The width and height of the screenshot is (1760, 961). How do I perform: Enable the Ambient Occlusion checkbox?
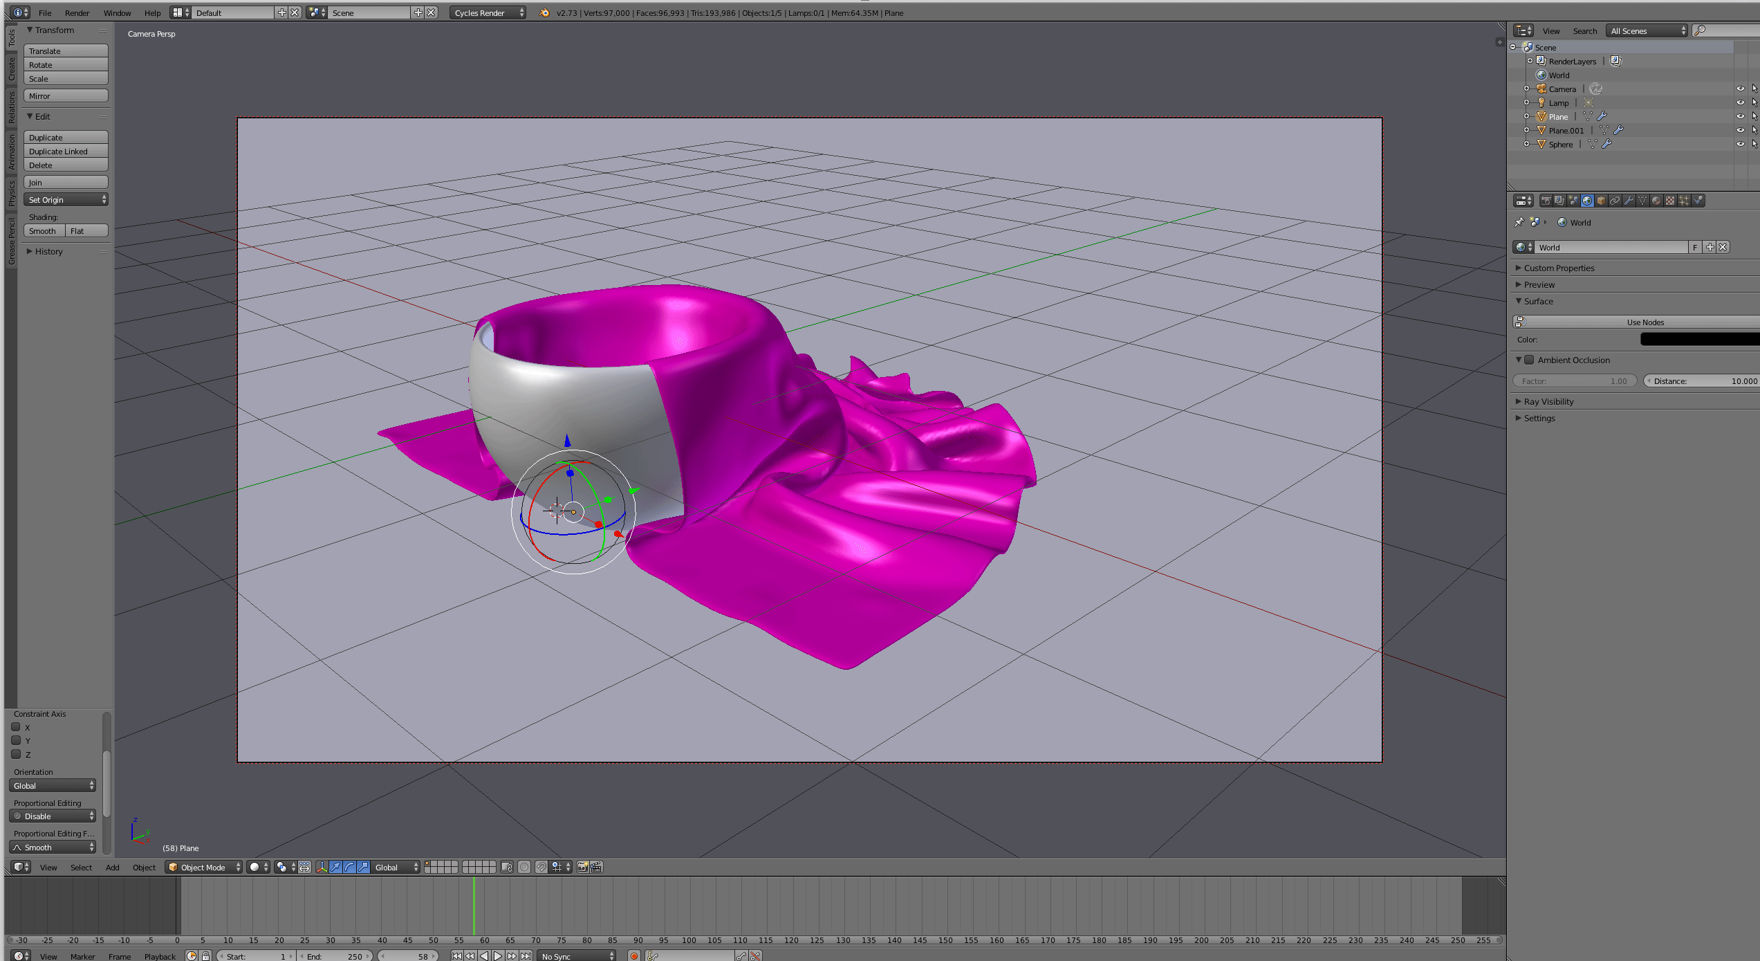(1530, 360)
